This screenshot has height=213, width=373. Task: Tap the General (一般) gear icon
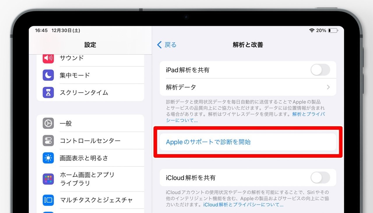click(48, 124)
